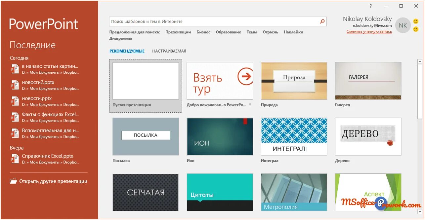Choose the Ион template thumbnail
Screen dimensions: 425x220
[x=220, y=137]
